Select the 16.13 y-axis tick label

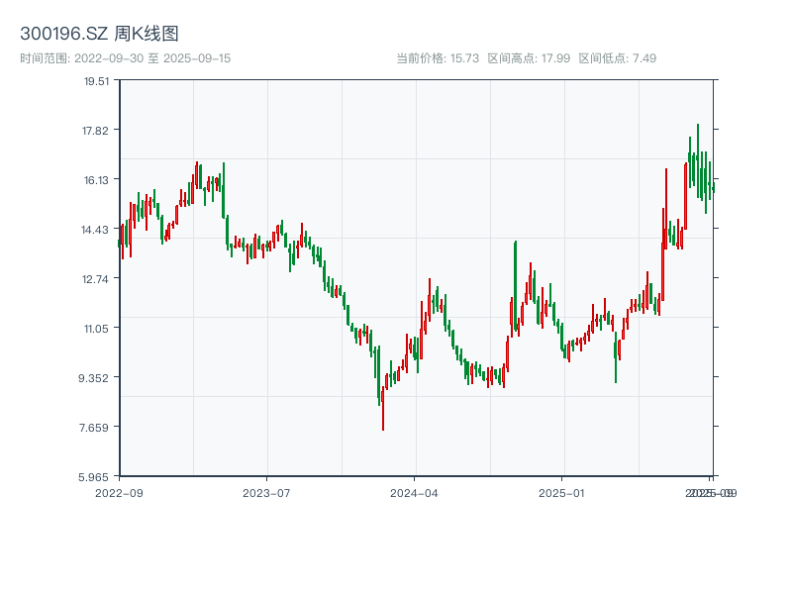pyautogui.click(x=96, y=180)
